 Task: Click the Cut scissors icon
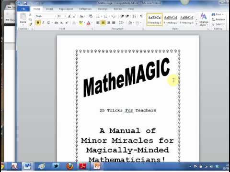coord(30,15)
